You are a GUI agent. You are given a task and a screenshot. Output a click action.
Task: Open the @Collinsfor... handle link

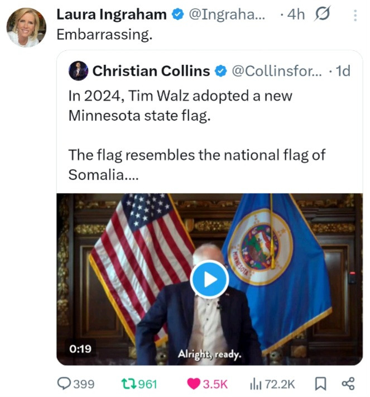coord(276,71)
